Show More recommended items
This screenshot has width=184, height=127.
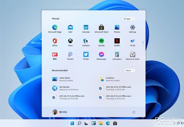[x=129, y=70]
